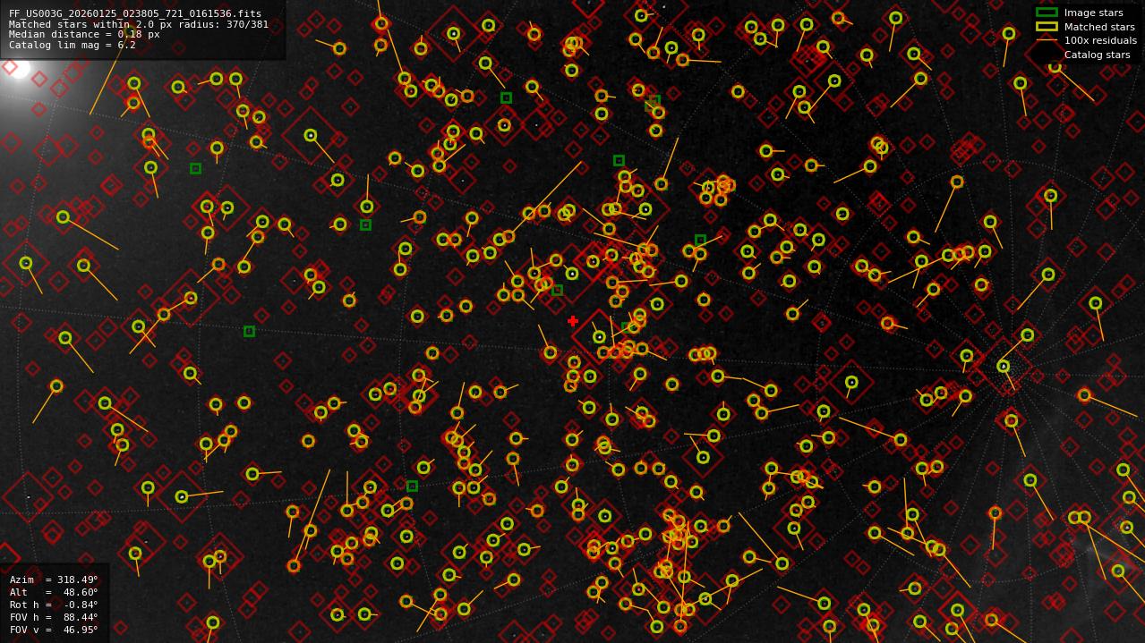The width and height of the screenshot is (1145, 643).
Task: Click the green 'Image stars' legend swatch
Action: point(1047,13)
